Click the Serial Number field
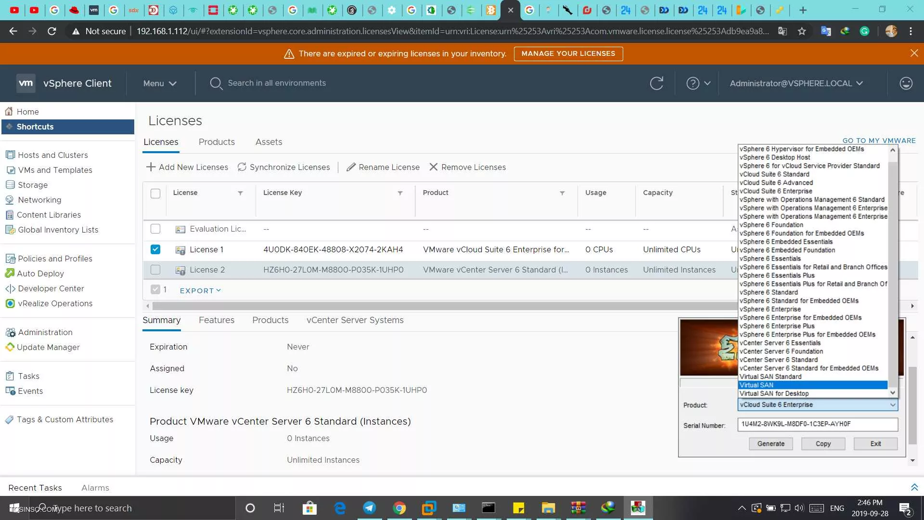Viewport: 924px width, 520px height. point(818,424)
